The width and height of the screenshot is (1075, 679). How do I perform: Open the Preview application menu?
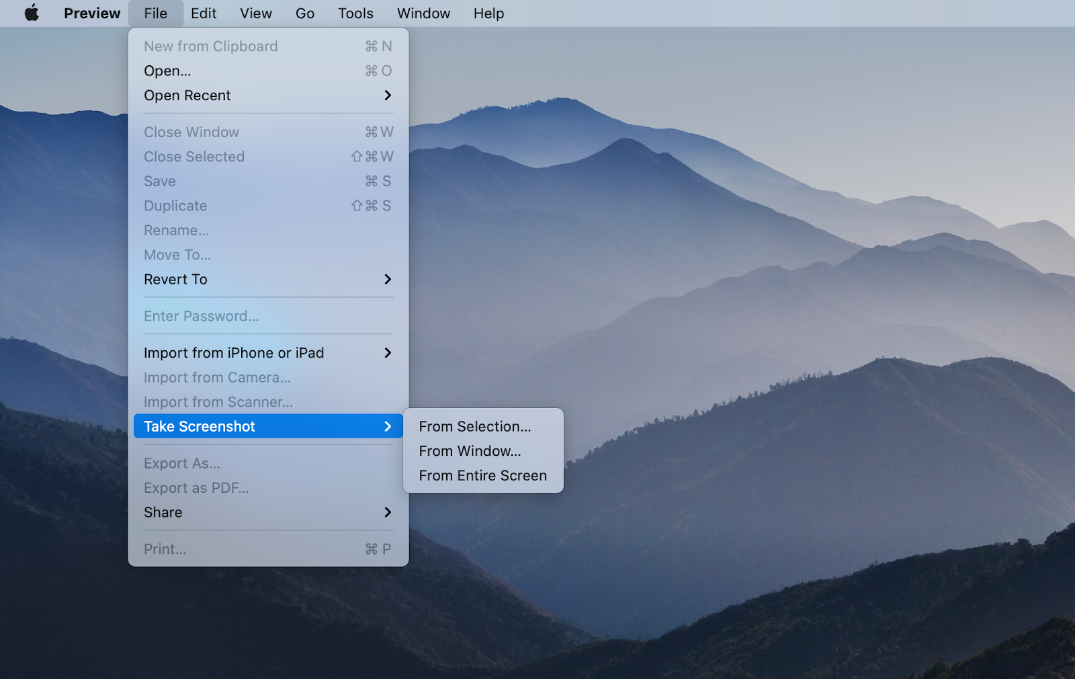click(x=92, y=13)
